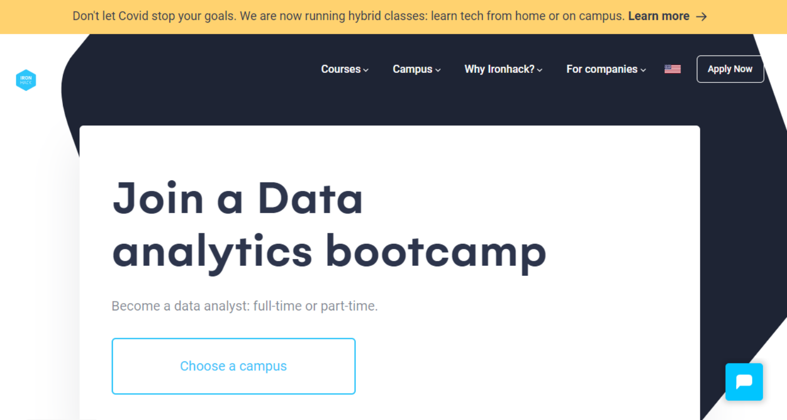
Task: Click the Courses navigation link
Action: click(x=340, y=69)
